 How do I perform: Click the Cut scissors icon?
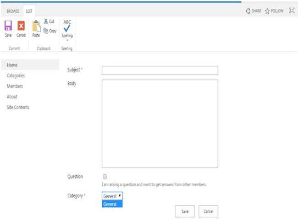[46, 21]
